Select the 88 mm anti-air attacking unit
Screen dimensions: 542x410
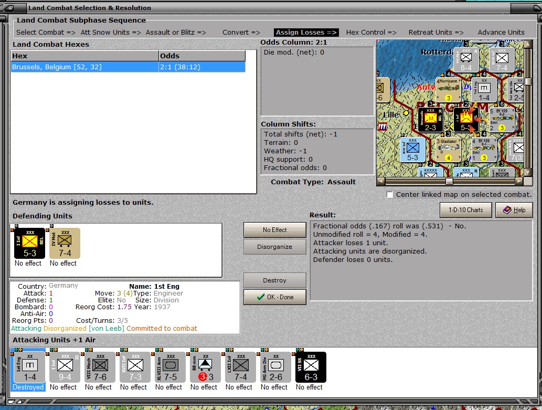(x=206, y=367)
